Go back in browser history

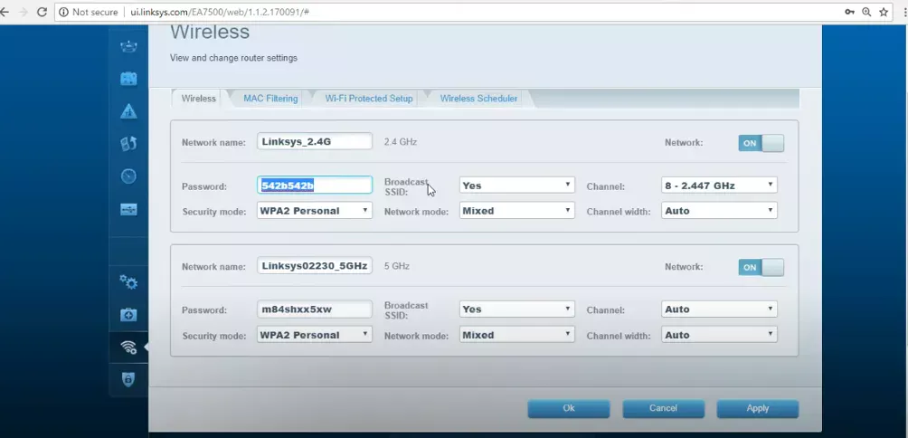point(5,12)
